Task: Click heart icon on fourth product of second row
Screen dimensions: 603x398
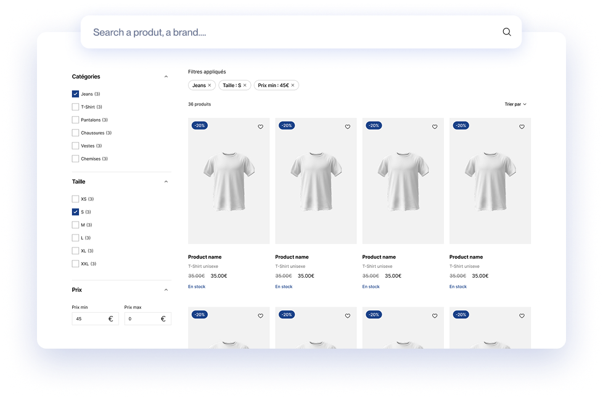Action: tap(522, 316)
